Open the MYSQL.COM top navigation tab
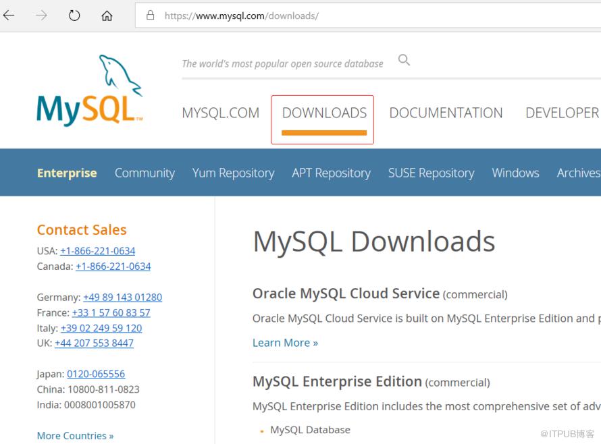The height and width of the screenshot is (444, 601). (x=220, y=113)
